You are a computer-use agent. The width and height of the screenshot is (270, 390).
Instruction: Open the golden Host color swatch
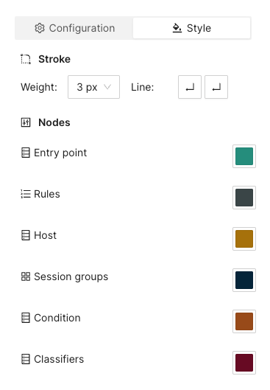tap(244, 239)
